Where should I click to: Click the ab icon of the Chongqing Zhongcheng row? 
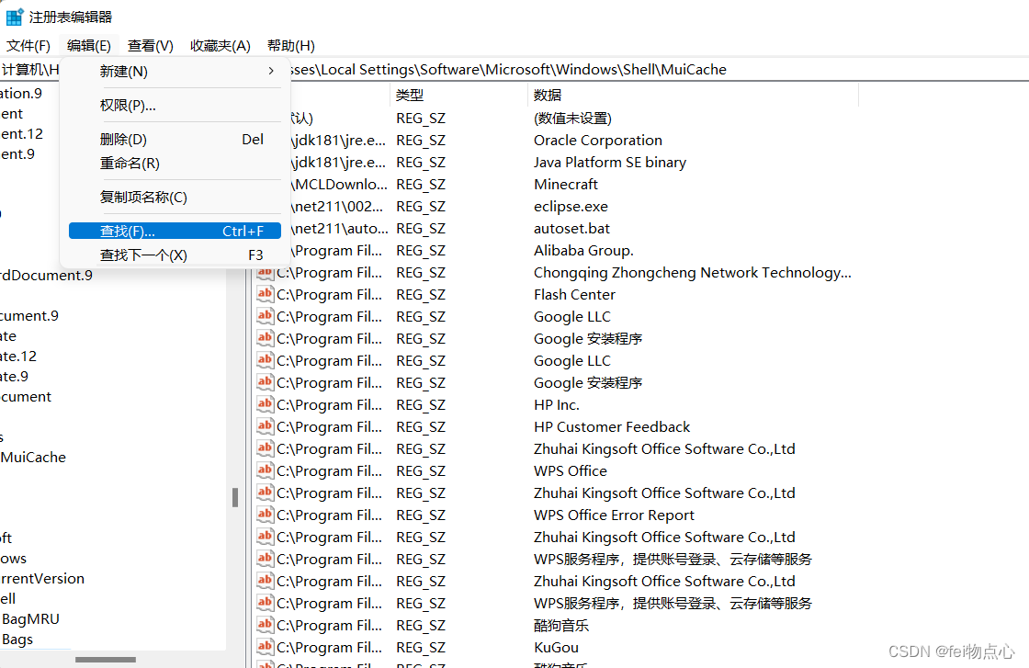pyautogui.click(x=266, y=272)
